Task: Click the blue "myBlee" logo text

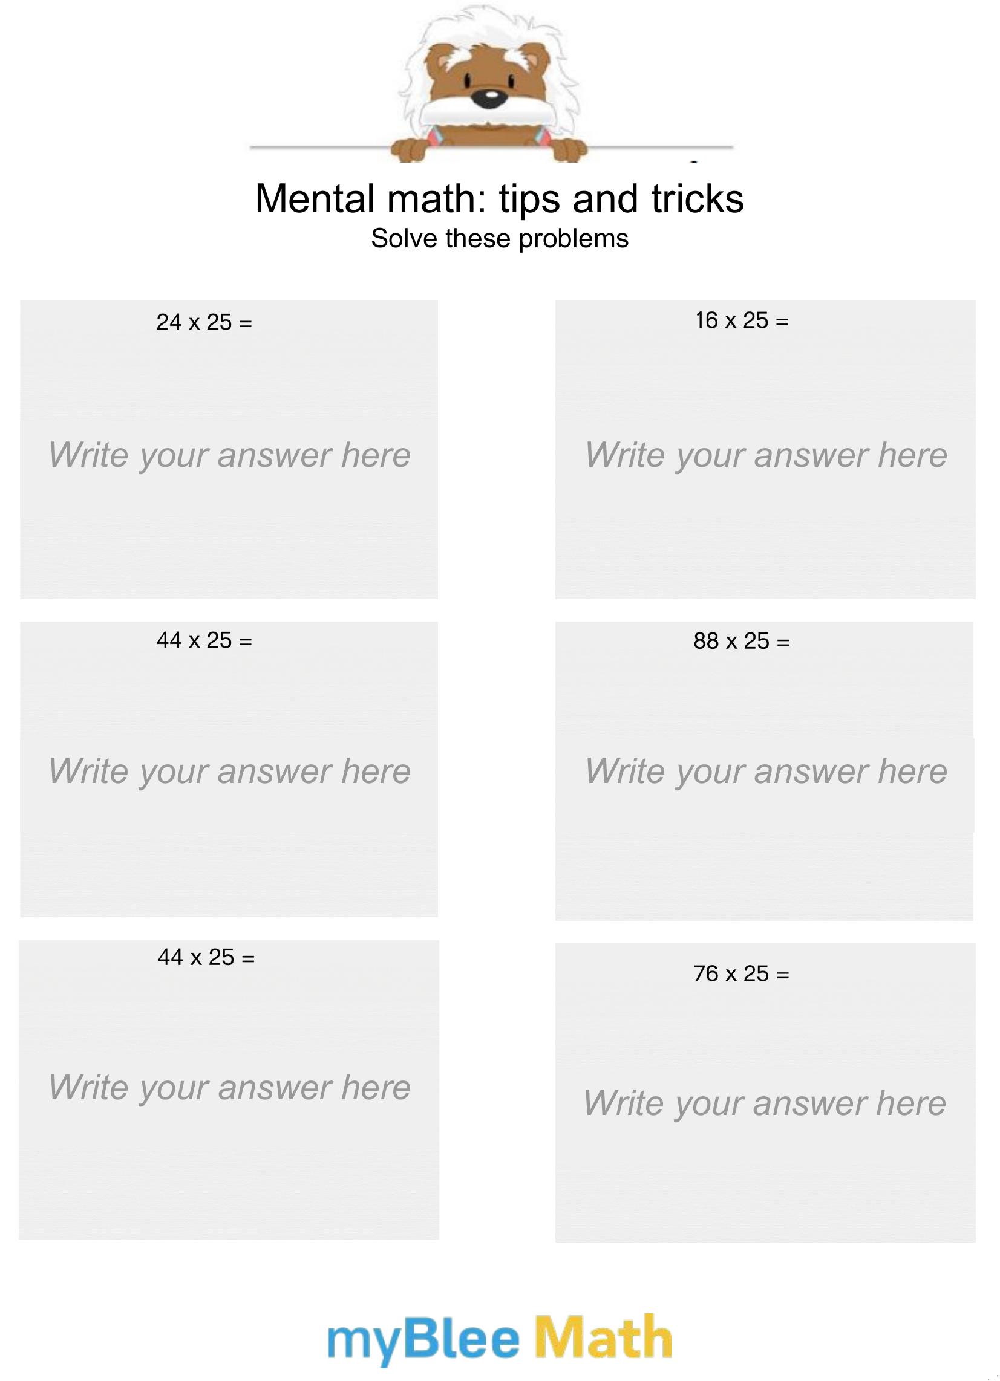Action: 423,1340
